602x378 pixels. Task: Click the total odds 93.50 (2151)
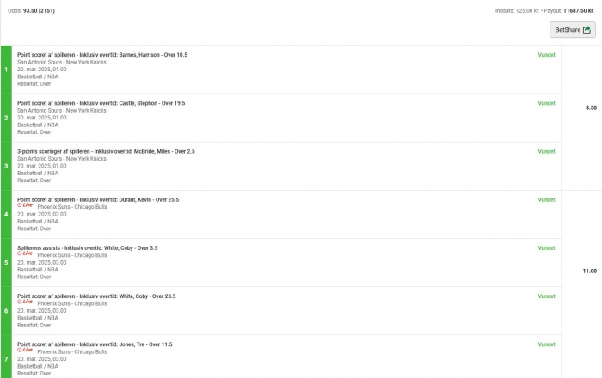[39, 10]
